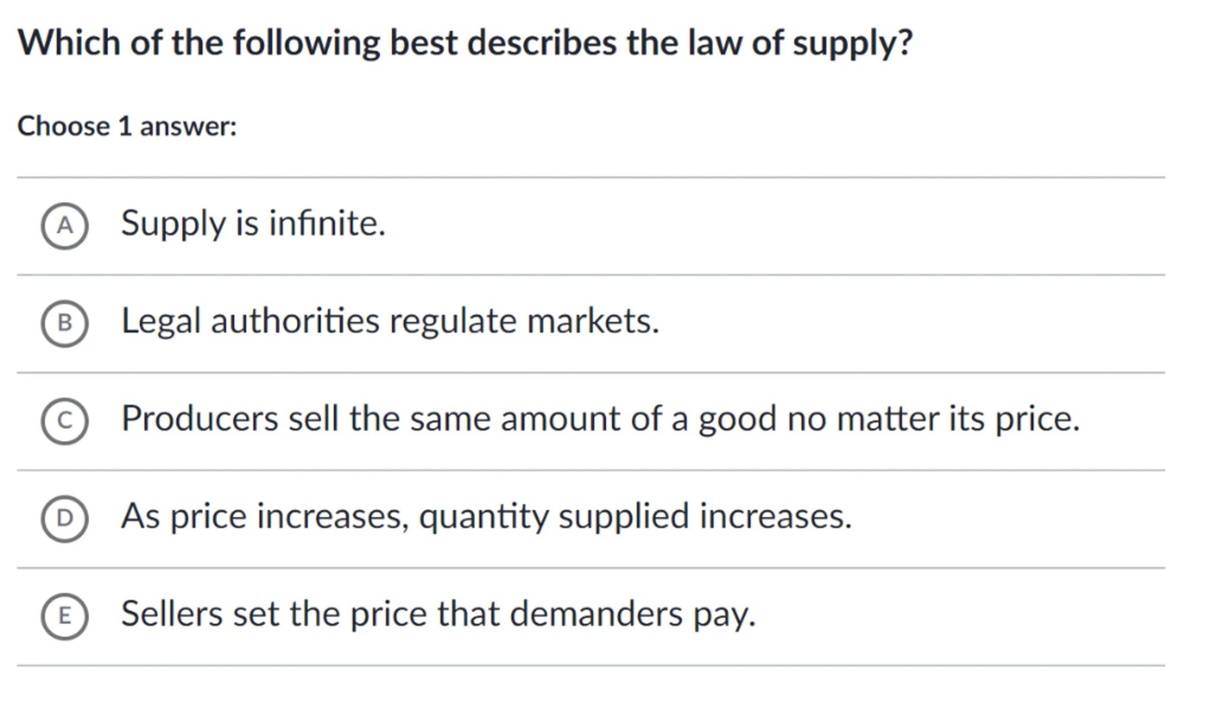The height and width of the screenshot is (718, 1212).
Task: Click the answer text "Supply is infinite."
Action: [x=253, y=224]
